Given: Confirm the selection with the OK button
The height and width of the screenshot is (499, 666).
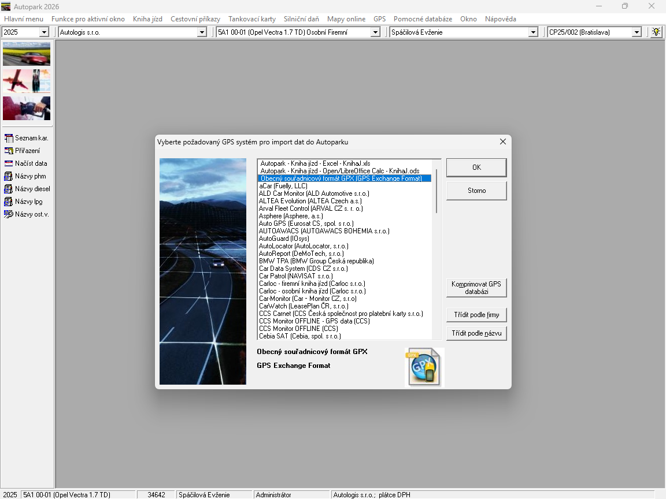Looking at the screenshot, I should 476,167.
